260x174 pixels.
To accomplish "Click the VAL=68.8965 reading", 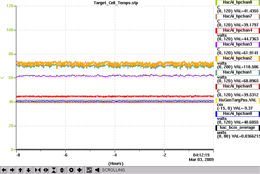I will point(246,81).
